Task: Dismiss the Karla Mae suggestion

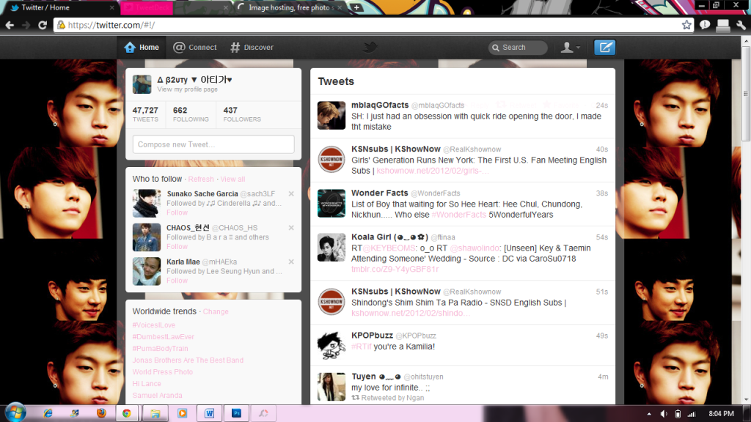Action: [x=291, y=262]
